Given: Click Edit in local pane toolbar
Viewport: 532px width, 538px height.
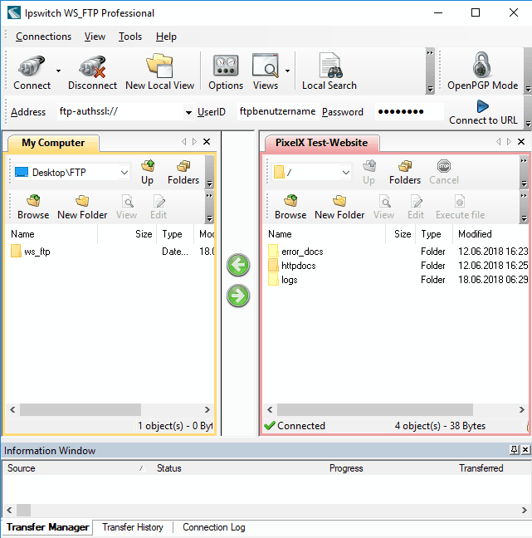Looking at the screenshot, I should click(159, 208).
